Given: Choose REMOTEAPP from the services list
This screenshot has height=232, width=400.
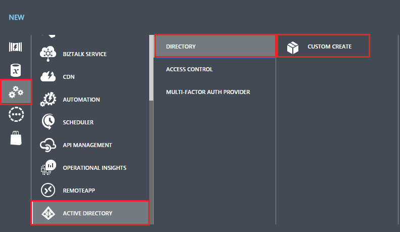Looking at the screenshot, I should 79,191.
